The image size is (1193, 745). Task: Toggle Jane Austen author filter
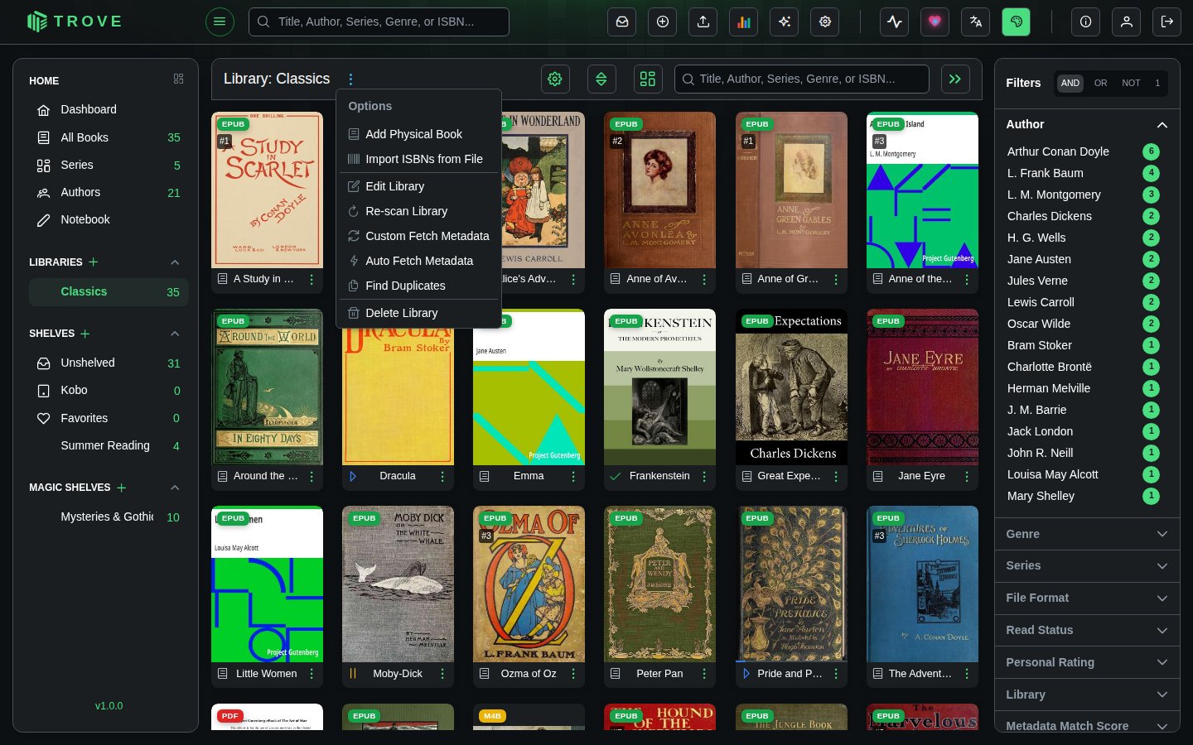(1083, 259)
